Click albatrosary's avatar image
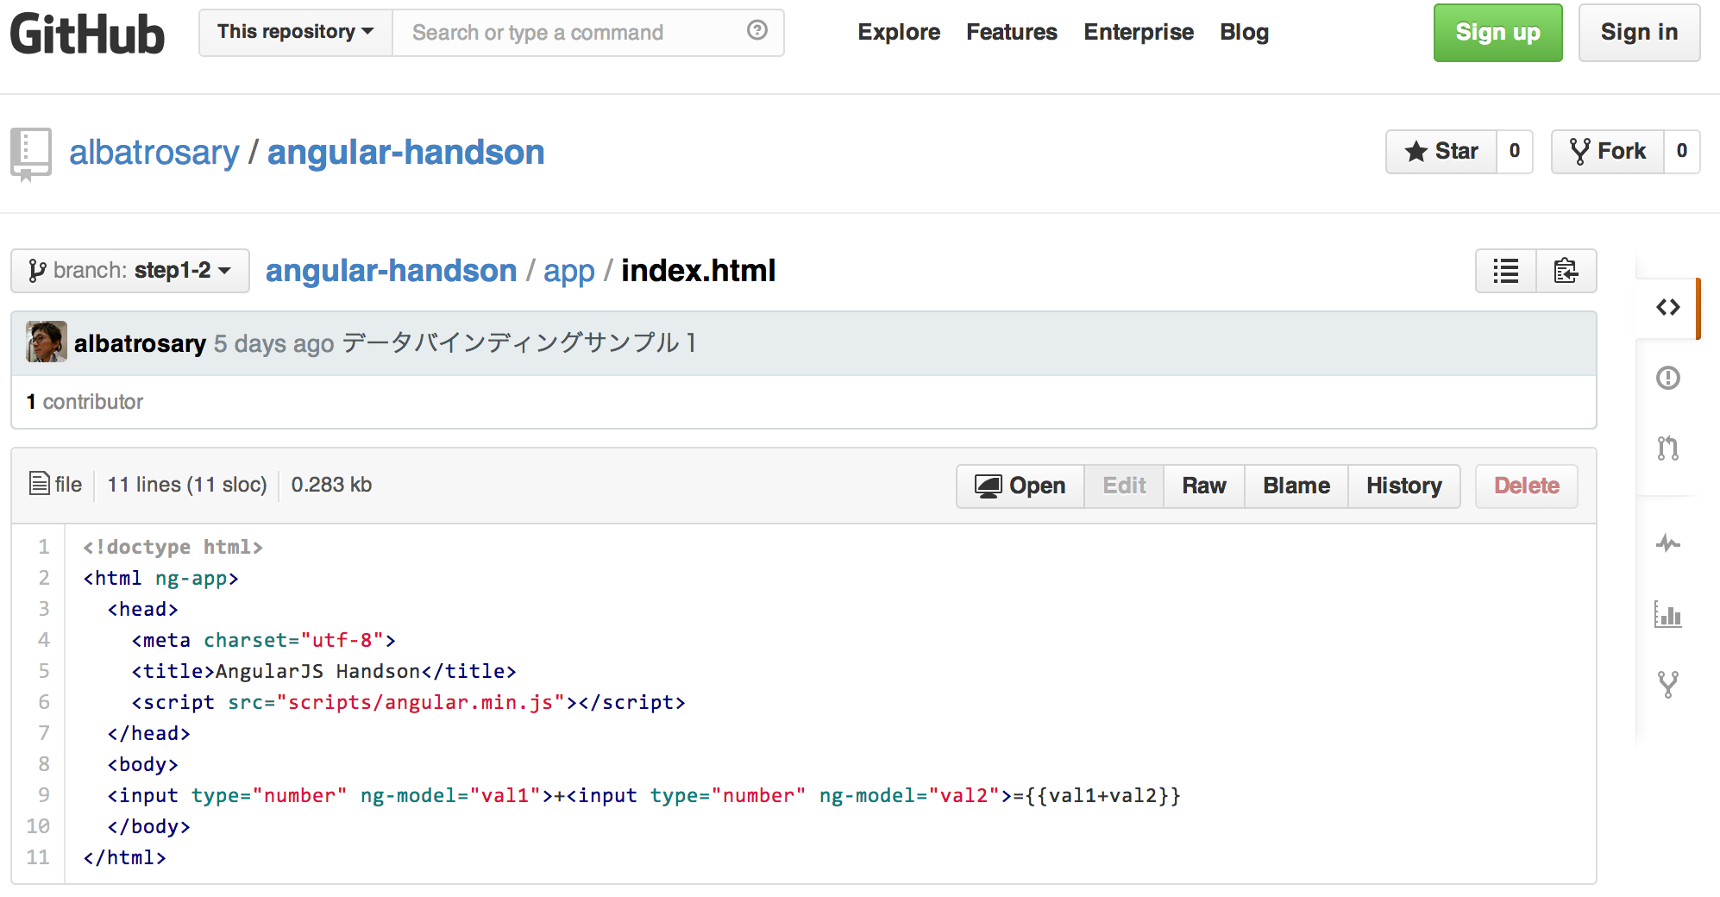The width and height of the screenshot is (1720, 897). point(47,342)
